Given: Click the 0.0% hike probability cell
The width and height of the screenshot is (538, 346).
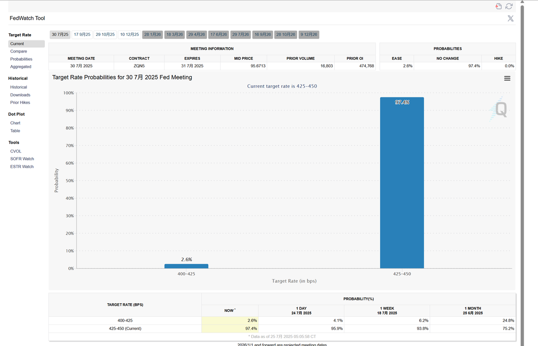Looking at the screenshot, I should (x=499, y=66).
